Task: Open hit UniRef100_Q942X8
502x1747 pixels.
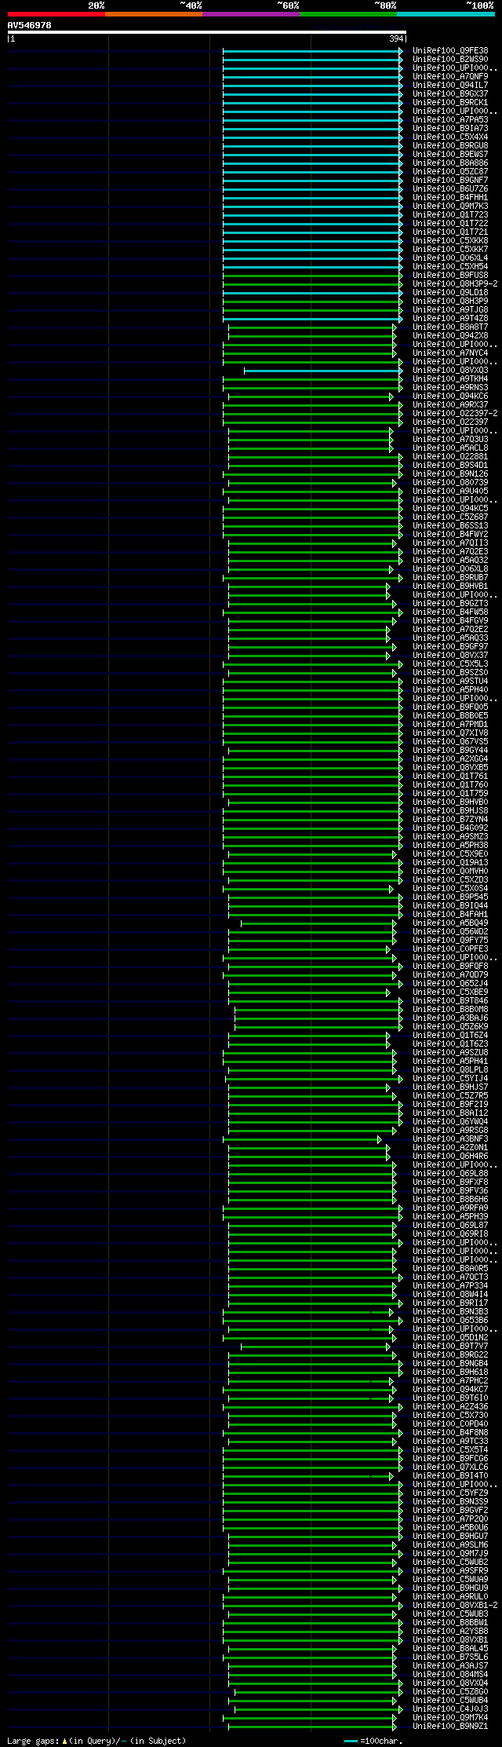Action: [450, 336]
